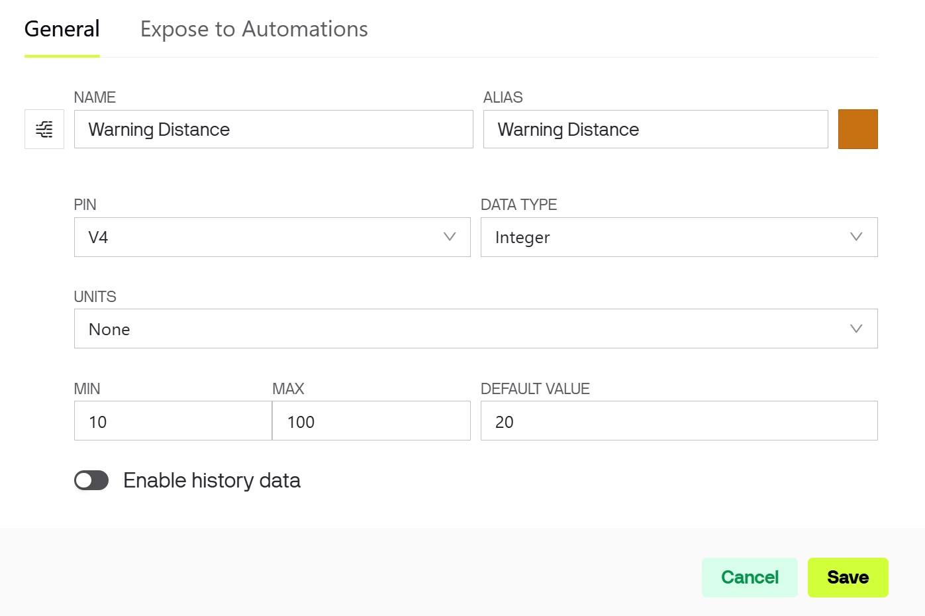
Task: Click the chevron arrow in the PIN field
Action: click(450, 237)
